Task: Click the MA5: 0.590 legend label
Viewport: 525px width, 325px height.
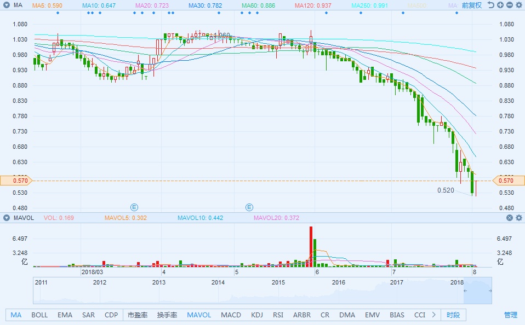Action: pos(47,5)
